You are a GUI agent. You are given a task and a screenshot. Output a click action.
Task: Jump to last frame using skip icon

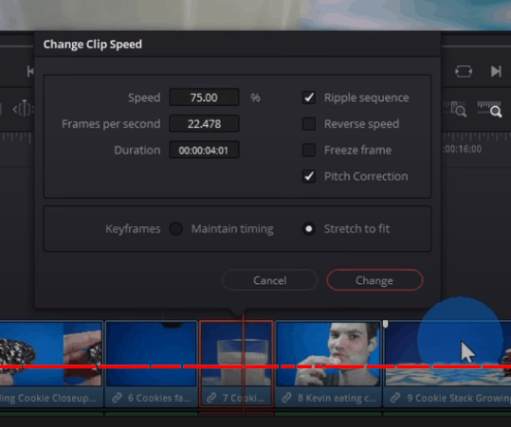coord(496,71)
